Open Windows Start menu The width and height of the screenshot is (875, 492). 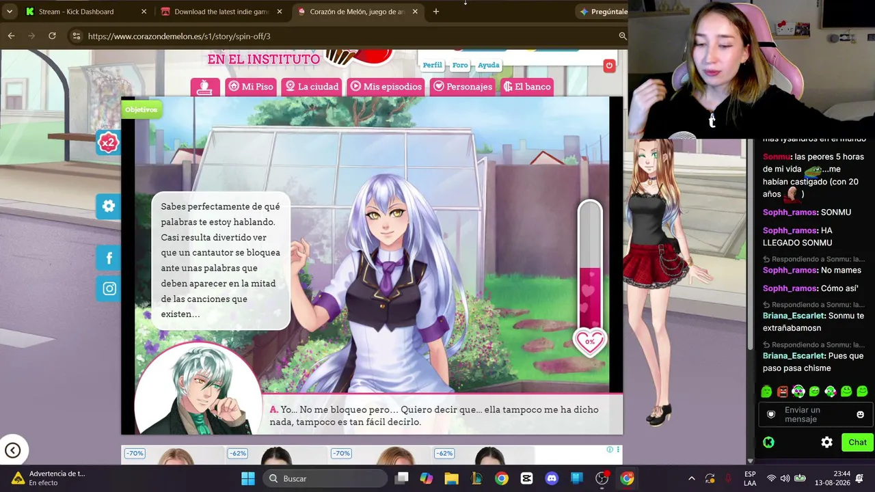coord(248,478)
